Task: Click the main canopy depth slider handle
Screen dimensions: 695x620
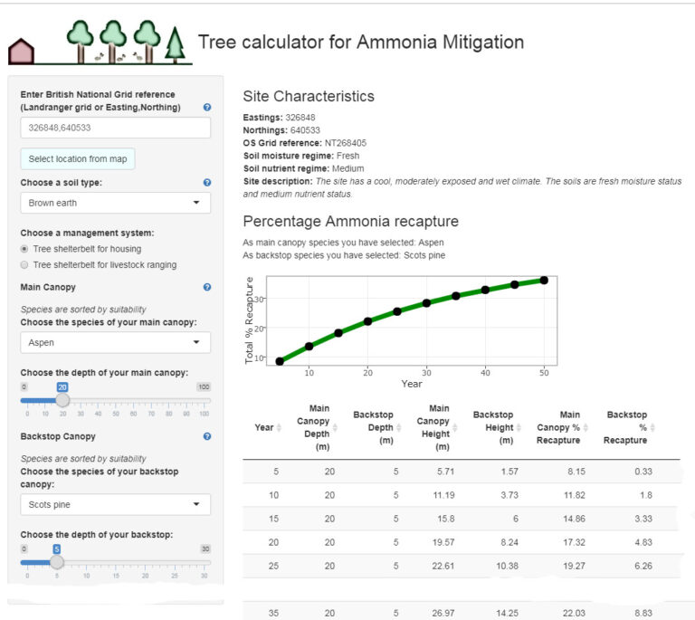Action: coord(62,399)
